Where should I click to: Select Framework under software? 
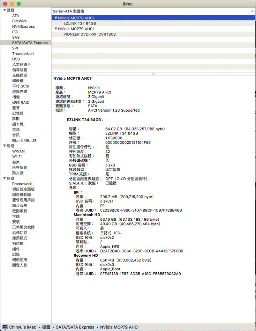pos(22,184)
